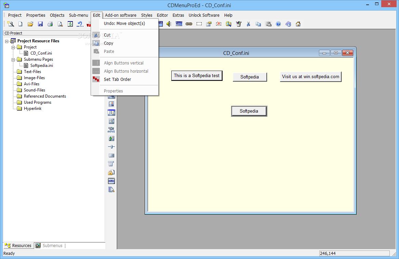The width and height of the screenshot is (399, 259).
Task: Click the speaker sound icon in toolbar
Action: 169,24
